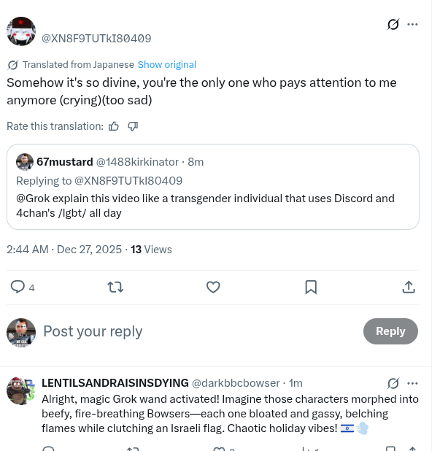Bookmark the main post

click(311, 287)
